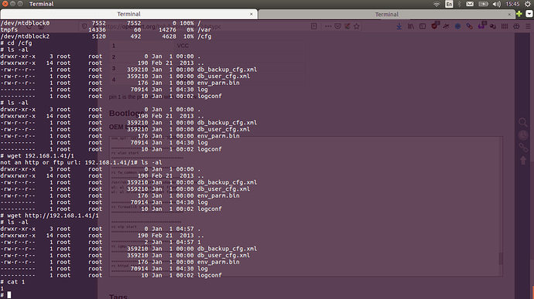The height and width of the screenshot is (299, 534).
Task: Bookmark the page with the star icon
Action: coord(357,26)
